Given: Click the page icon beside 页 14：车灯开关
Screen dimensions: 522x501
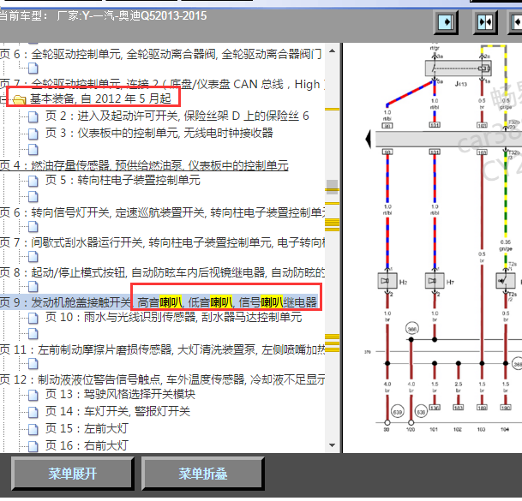Looking at the screenshot, I should 33,412.
